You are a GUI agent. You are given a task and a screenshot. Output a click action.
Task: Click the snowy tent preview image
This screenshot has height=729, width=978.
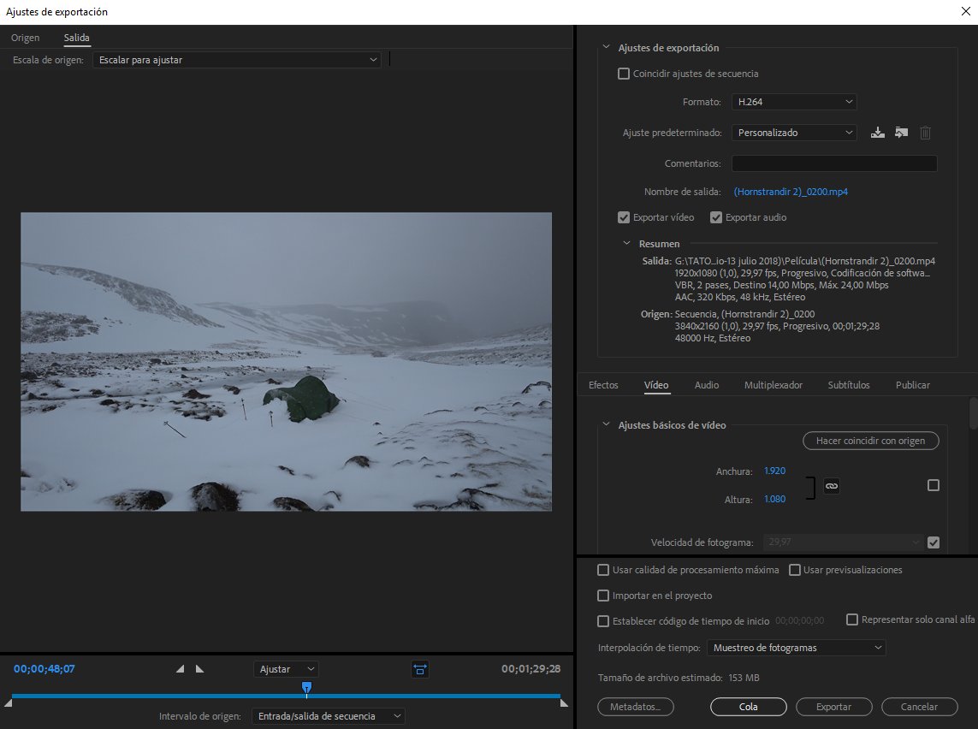click(287, 362)
